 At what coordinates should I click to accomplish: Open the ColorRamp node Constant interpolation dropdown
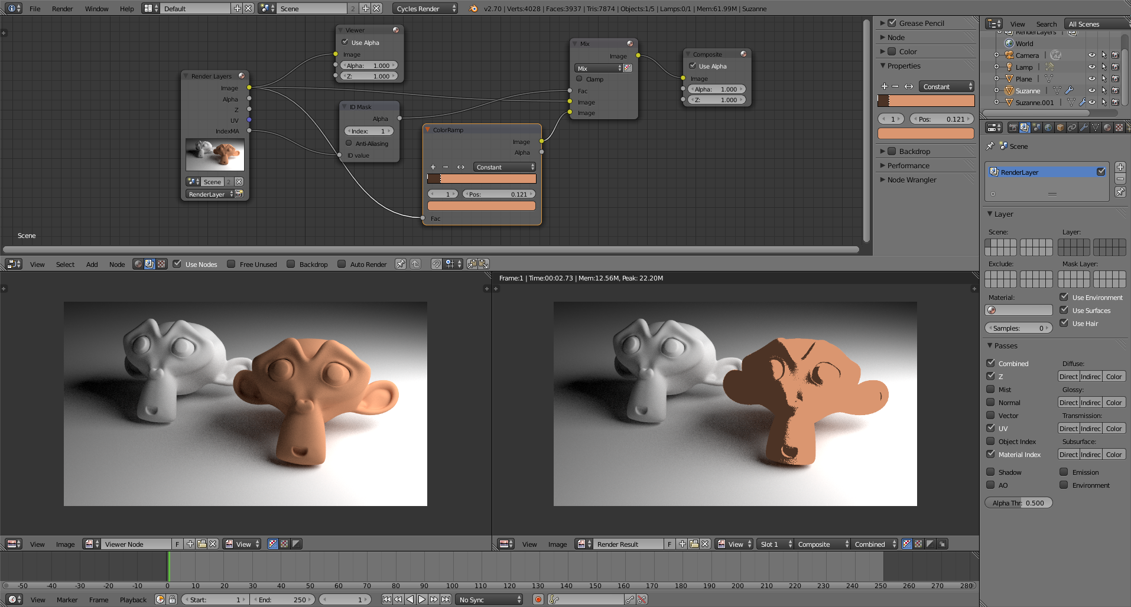(505, 167)
